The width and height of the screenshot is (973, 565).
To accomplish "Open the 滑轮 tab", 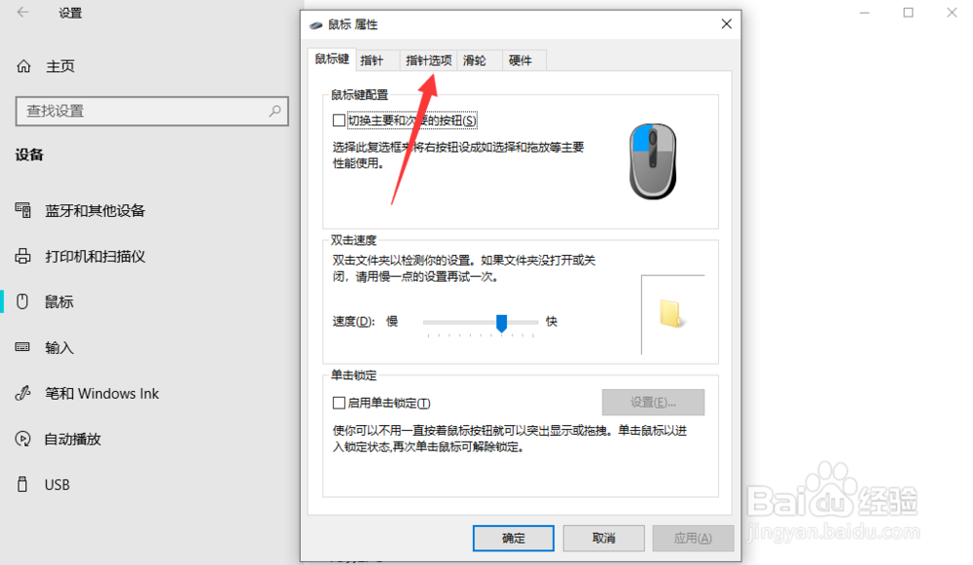I will [475, 60].
